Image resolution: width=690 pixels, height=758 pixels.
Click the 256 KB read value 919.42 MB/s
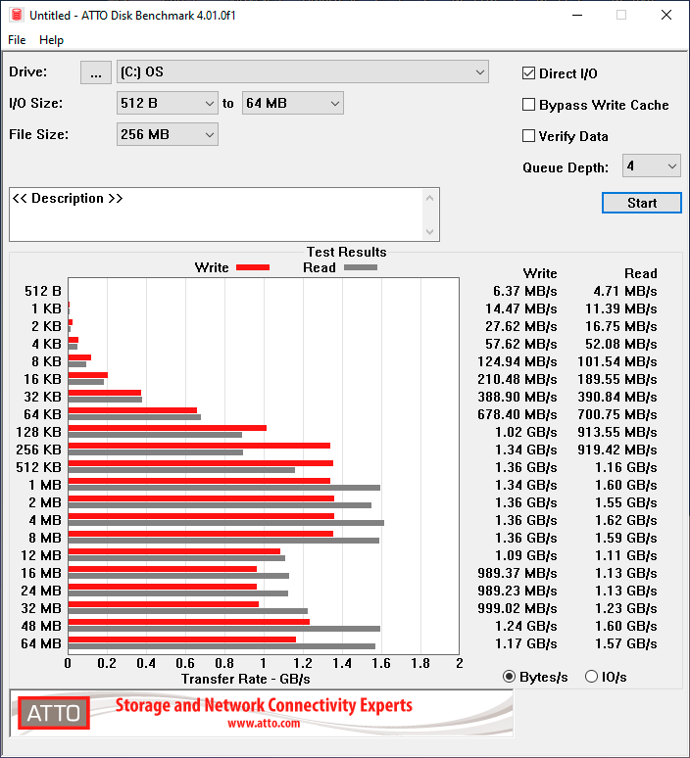click(x=616, y=450)
